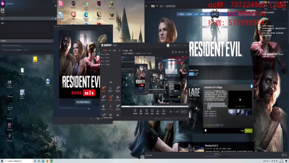Click green add-to-cart button for Village

(x=248, y=131)
